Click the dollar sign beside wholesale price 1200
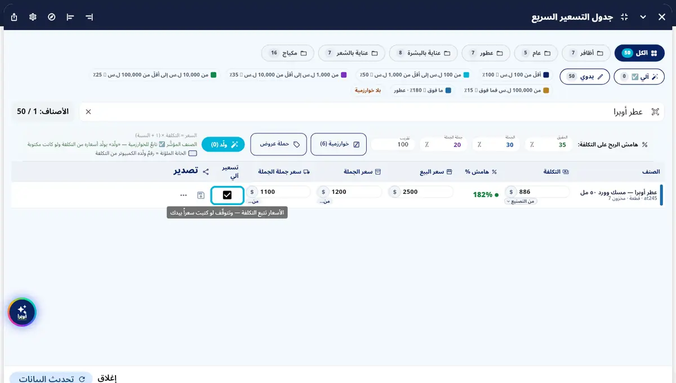 coord(323,191)
